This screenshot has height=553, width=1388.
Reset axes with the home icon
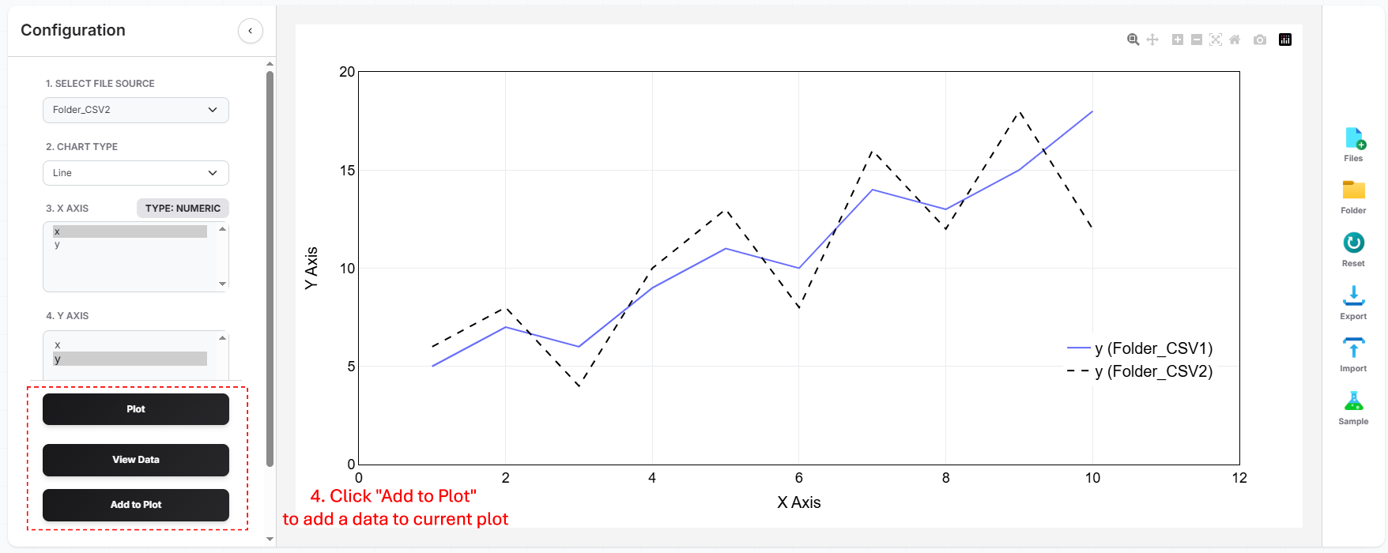pos(1235,39)
